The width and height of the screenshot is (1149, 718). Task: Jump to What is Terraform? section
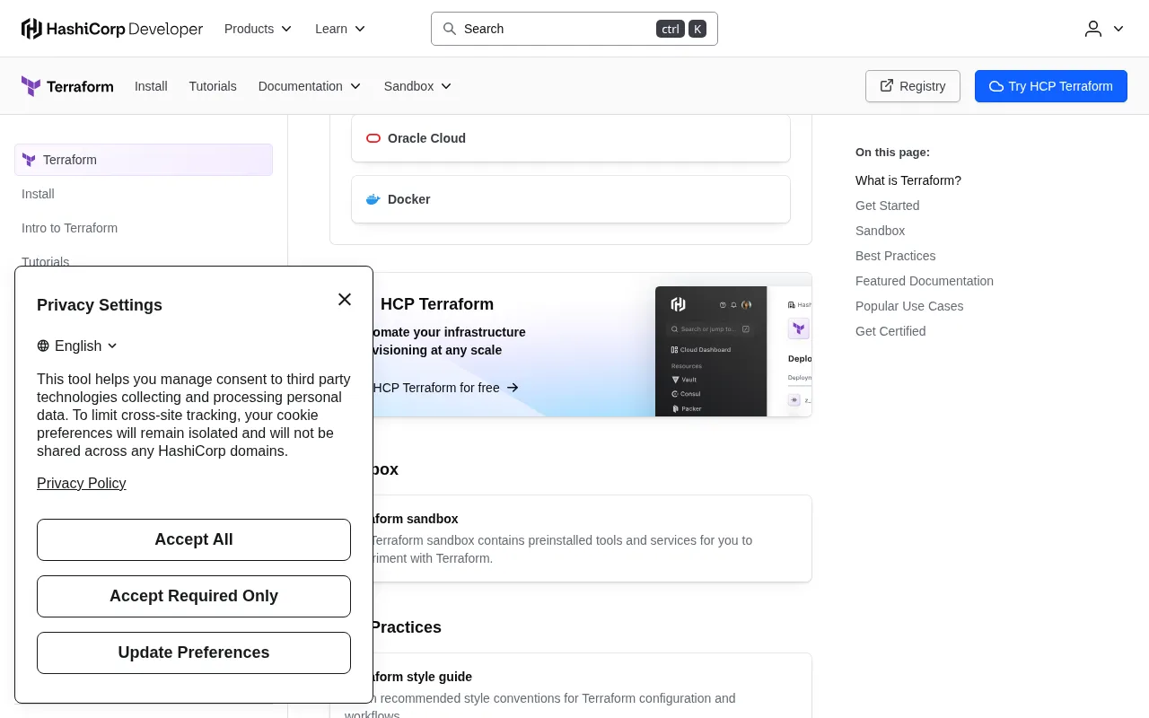908,180
